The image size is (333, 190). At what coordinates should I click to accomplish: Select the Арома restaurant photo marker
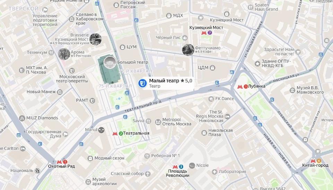pos(64,54)
